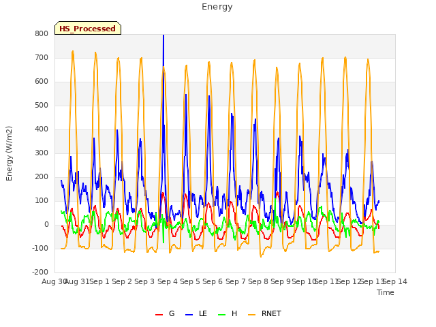Click the Sep 3 x-axis label
The height and width of the screenshot is (327, 436).
click(144, 281)
